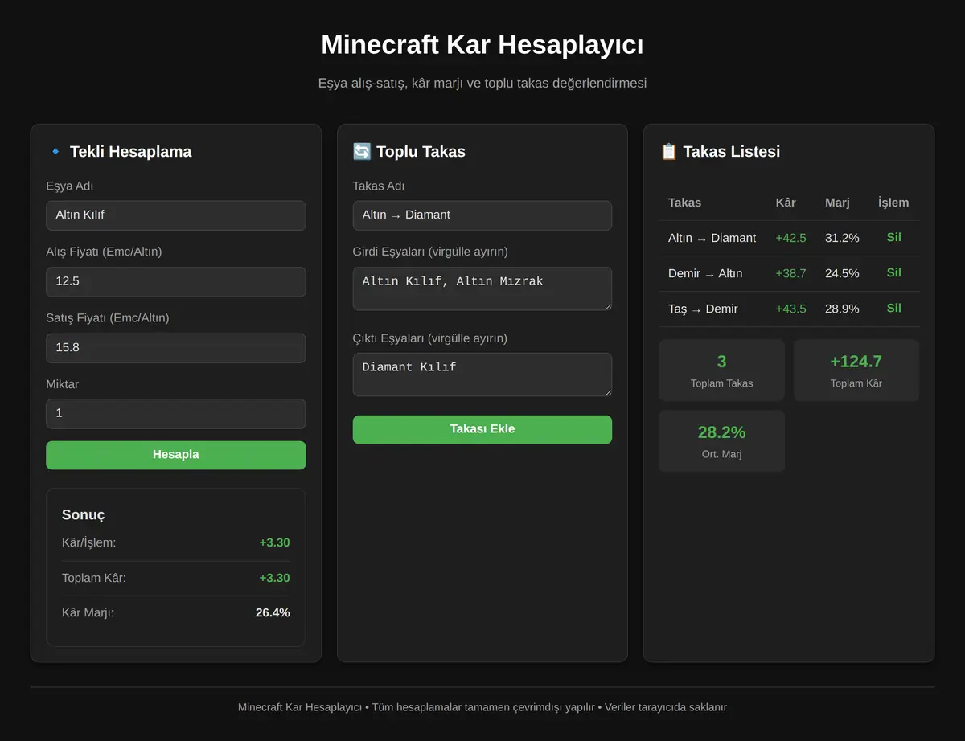Remove the Taş → Demir trade with Sil
This screenshot has height=741, width=965.
click(893, 309)
